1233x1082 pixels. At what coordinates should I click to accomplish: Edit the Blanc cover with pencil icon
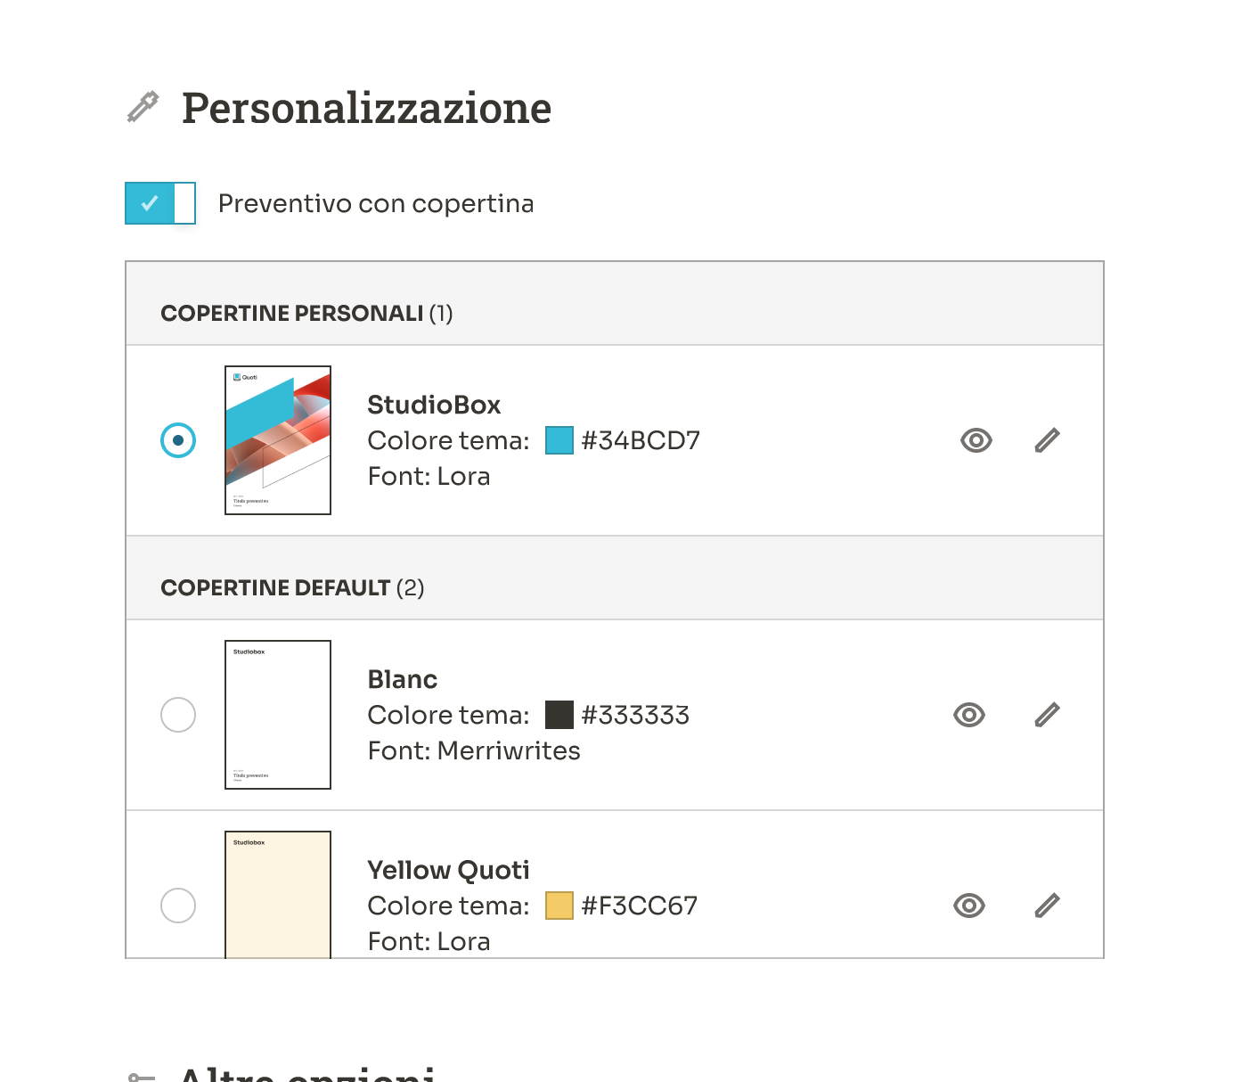pyautogui.click(x=1048, y=715)
